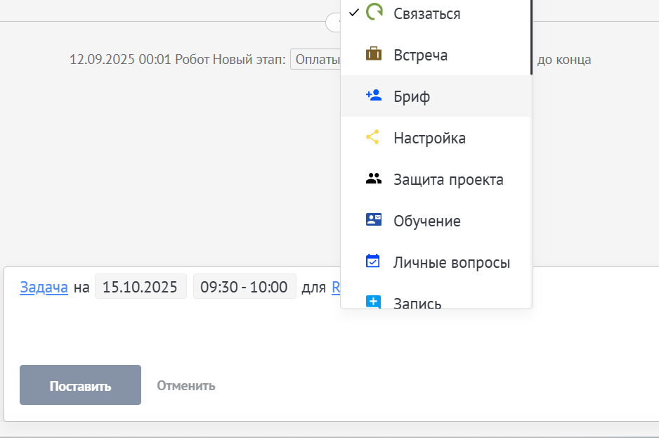Screen dimensions: 659x438
Task: Click the Задача link
Action: (44, 287)
